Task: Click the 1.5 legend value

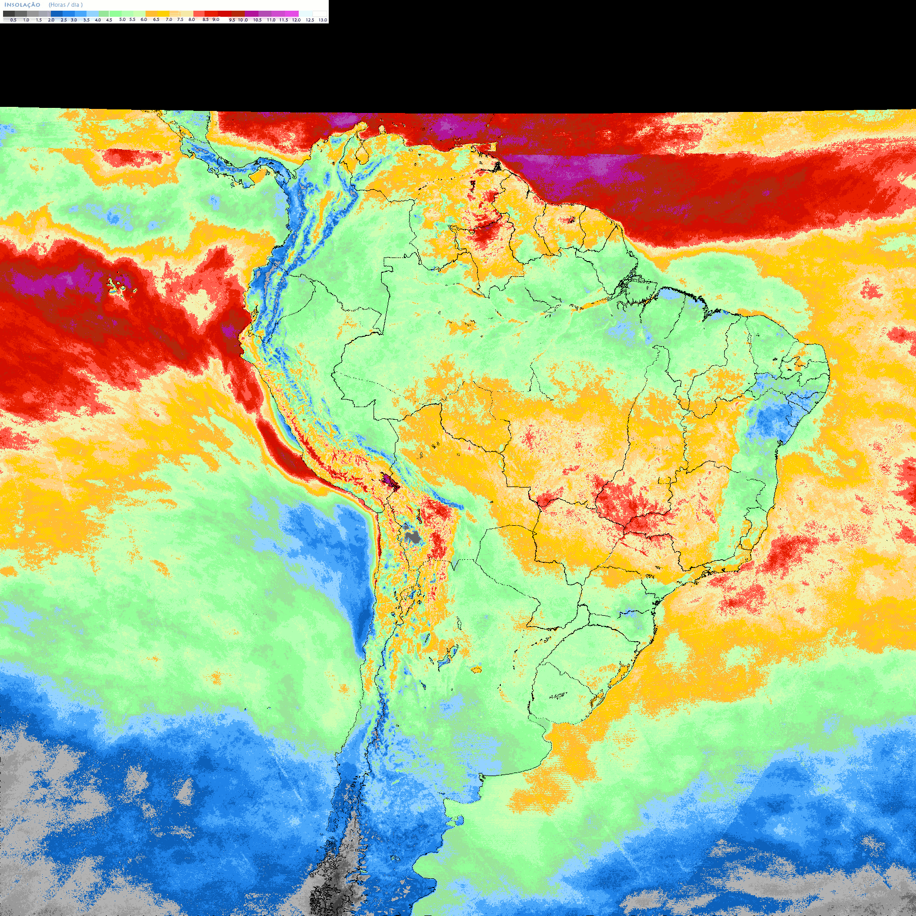Action: (x=39, y=20)
